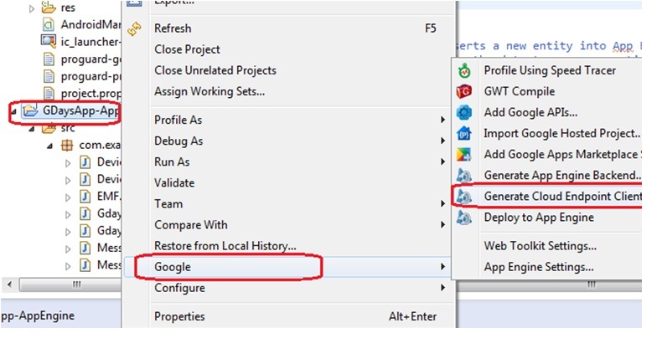Click the Refresh icon in context menu
The height and width of the screenshot is (364, 662).
click(134, 28)
